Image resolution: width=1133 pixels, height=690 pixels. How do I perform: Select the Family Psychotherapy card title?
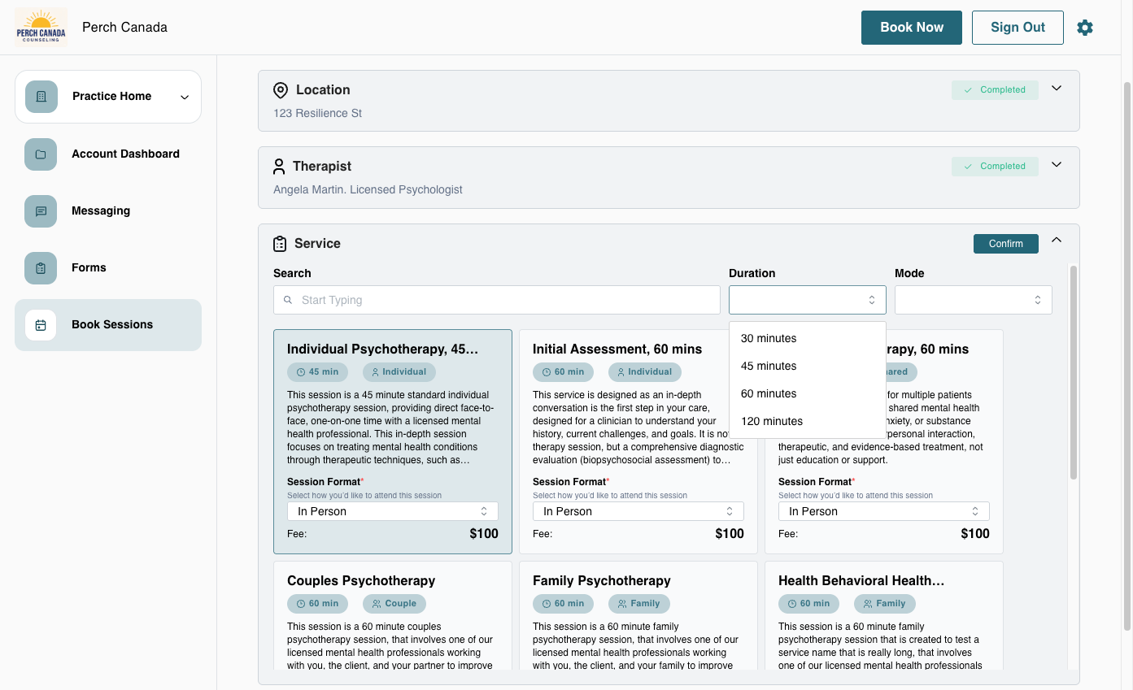tap(602, 581)
